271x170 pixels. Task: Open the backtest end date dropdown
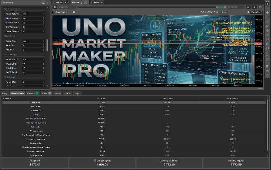tap(236, 7)
